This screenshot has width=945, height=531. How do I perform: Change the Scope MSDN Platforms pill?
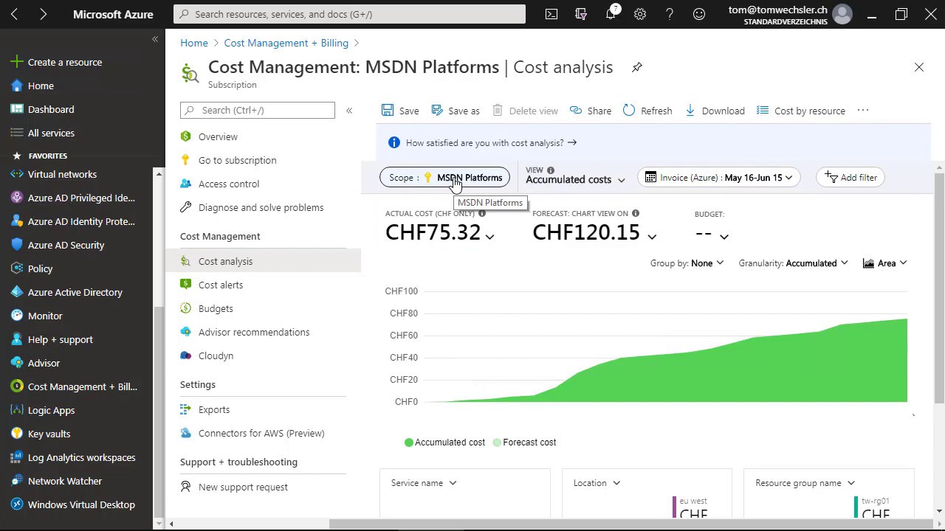[444, 178]
